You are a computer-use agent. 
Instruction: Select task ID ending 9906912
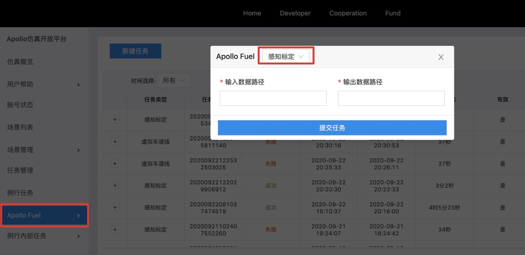point(213,186)
